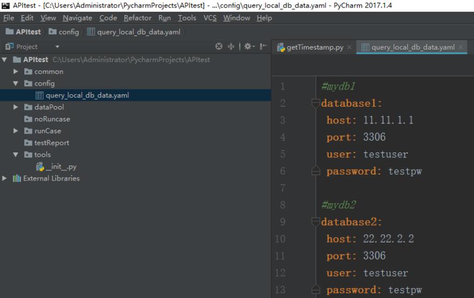
Task: Select the dataPool folder in tree
Action: pyautogui.click(x=49, y=107)
